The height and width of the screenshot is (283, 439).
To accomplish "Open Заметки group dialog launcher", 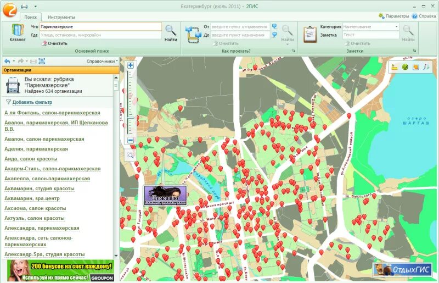I will pyautogui.click(x=414, y=51).
